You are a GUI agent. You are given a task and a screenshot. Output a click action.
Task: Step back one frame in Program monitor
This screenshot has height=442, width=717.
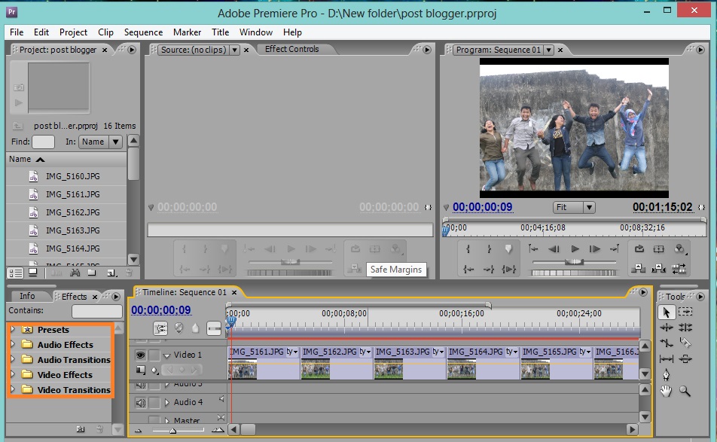[x=554, y=249]
